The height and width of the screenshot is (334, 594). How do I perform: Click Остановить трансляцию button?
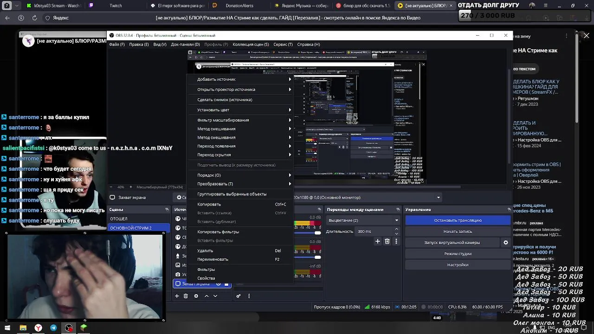pos(458,220)
